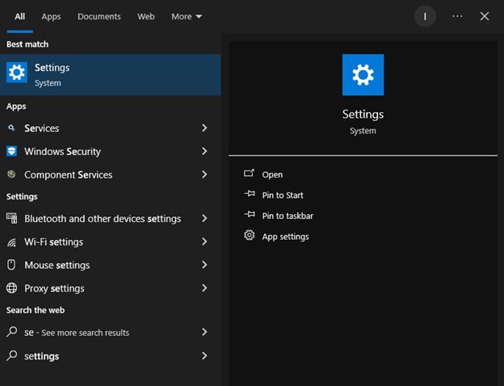Select Pin to Start
The image size is (504, 386).
tap(283, 195)
